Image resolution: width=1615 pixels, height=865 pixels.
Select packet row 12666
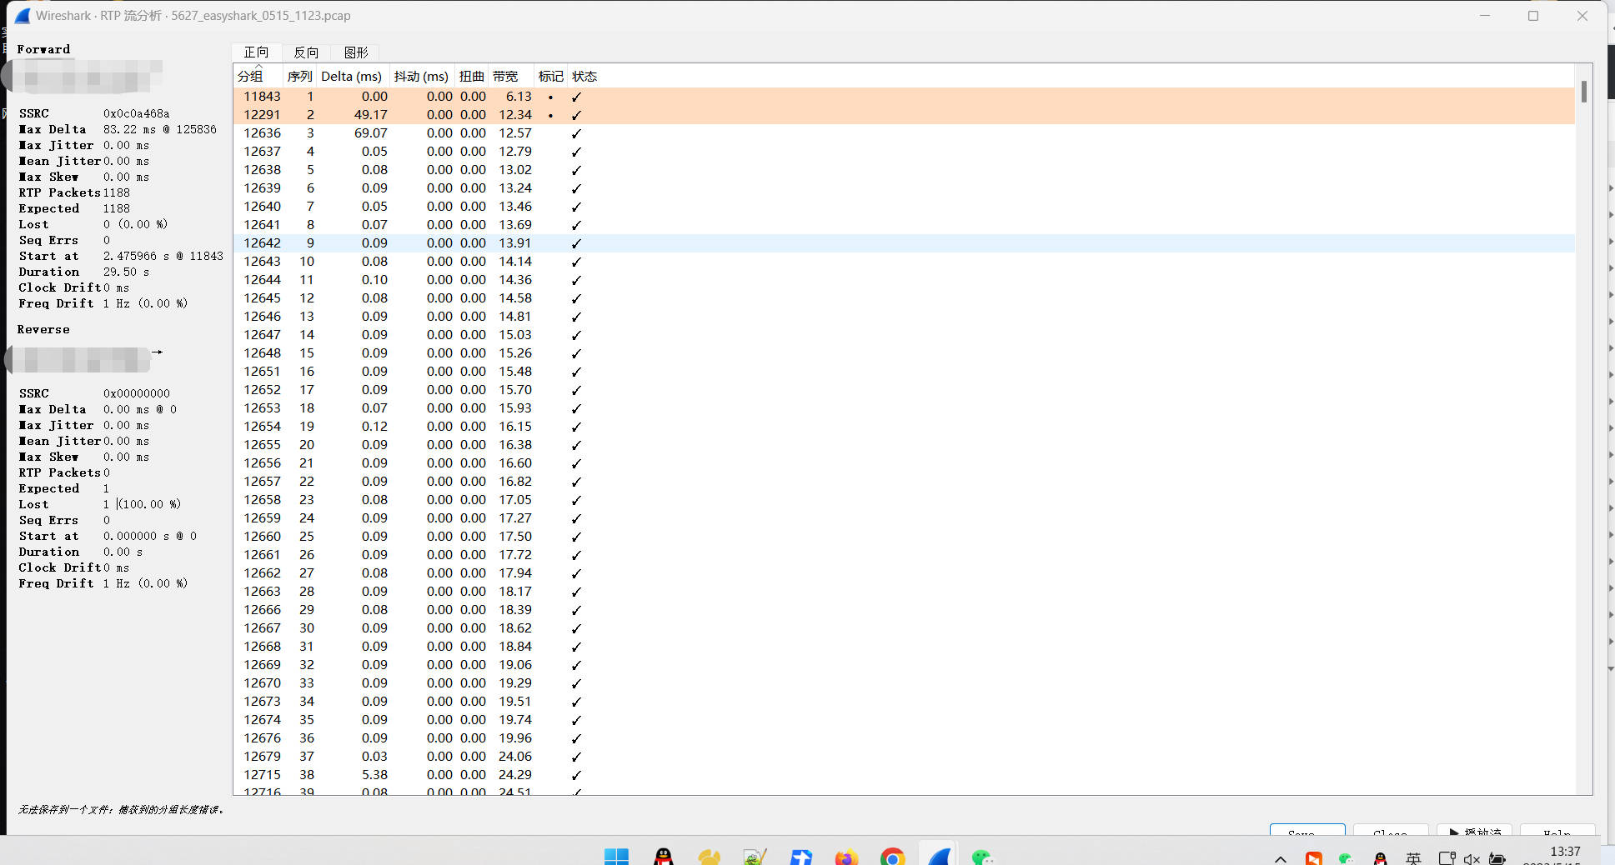tap(904, 610)
